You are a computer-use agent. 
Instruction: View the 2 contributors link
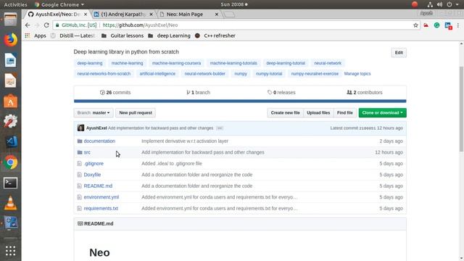click(x=365, y=92)
